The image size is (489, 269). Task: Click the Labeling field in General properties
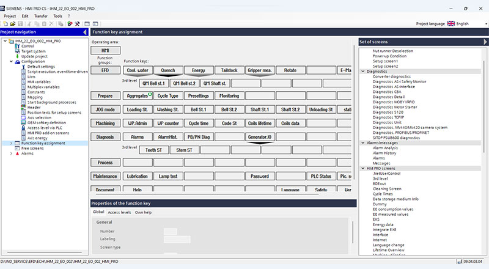[177, 240]
